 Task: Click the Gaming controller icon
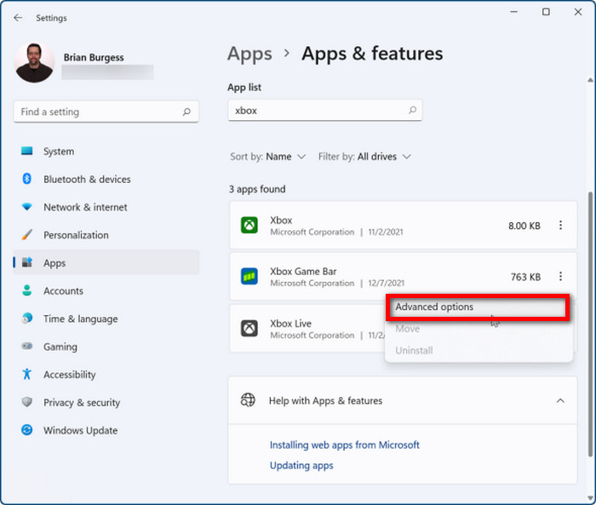coord(27,346)
